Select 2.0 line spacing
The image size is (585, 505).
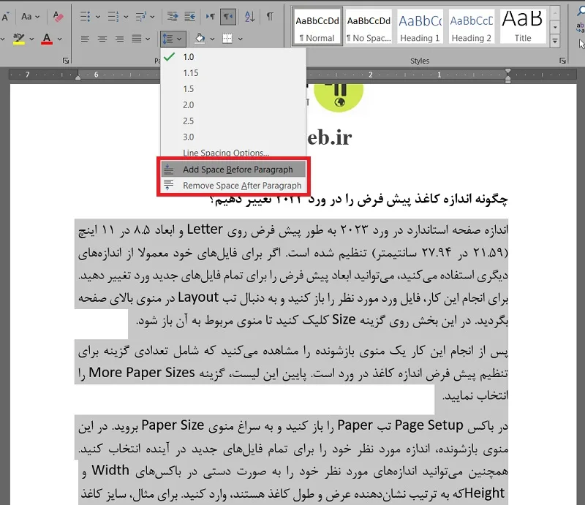233,105
